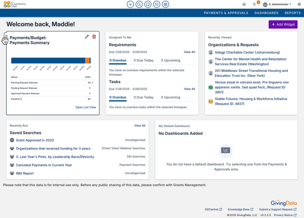This screenshot has width=304, height=218.
Task: Click the info icon next to Subtotal
Action: (x=21, y=99)
